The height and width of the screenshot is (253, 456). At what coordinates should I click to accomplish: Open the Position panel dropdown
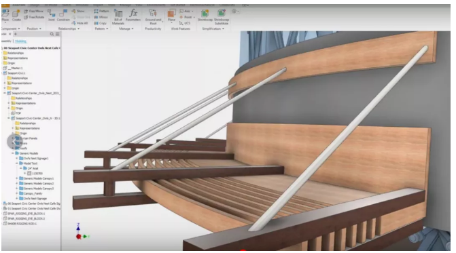tap(40, 28)
